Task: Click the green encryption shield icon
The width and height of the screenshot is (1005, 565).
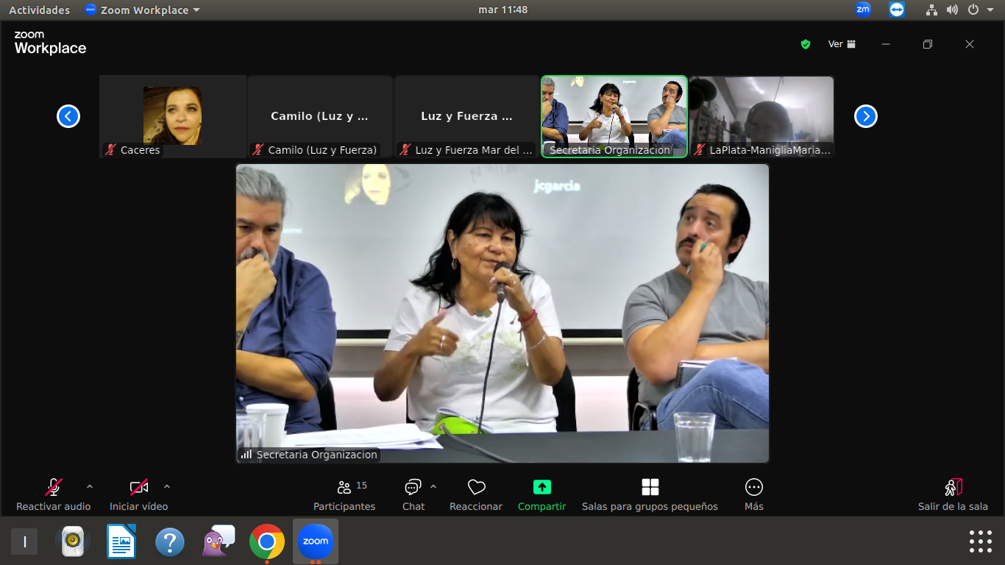Action: click(x=806, y=44)
